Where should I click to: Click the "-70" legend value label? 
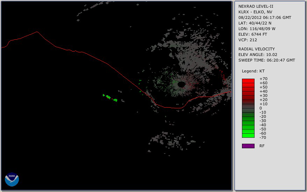pos(263,137)
